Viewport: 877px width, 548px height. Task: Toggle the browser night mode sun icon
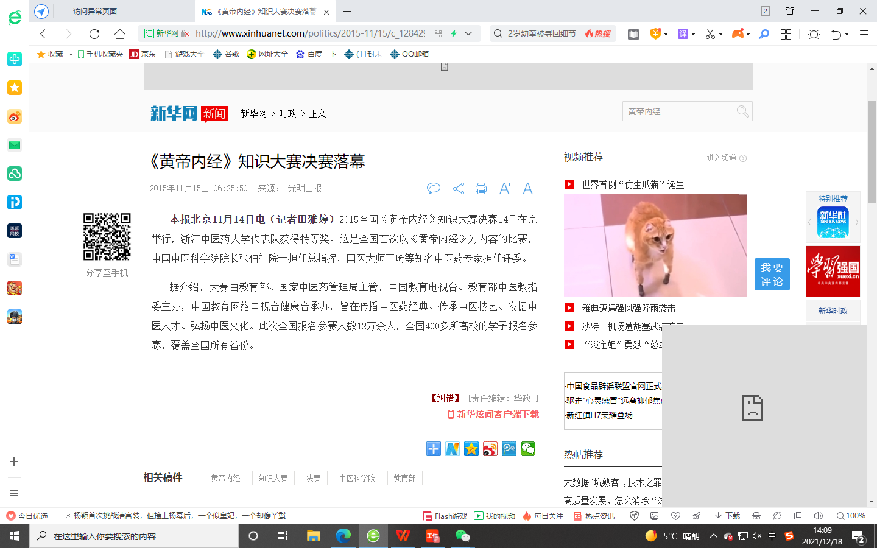coord(814,34)
